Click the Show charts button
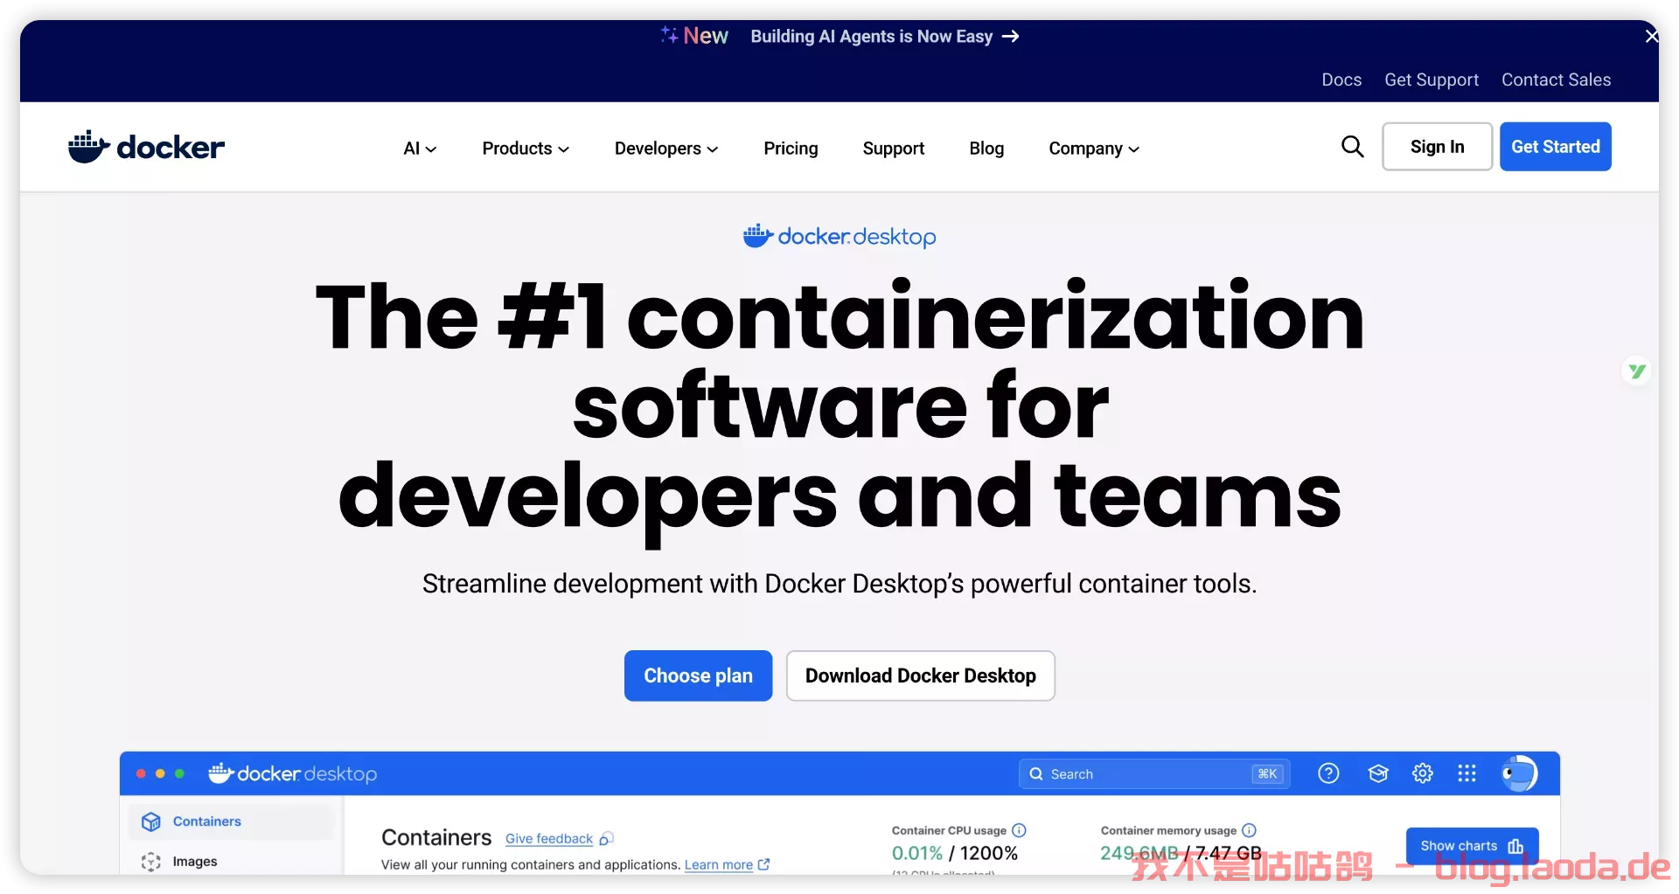The height and width of the screenshot is (894, 1679). pos(1472,846)
